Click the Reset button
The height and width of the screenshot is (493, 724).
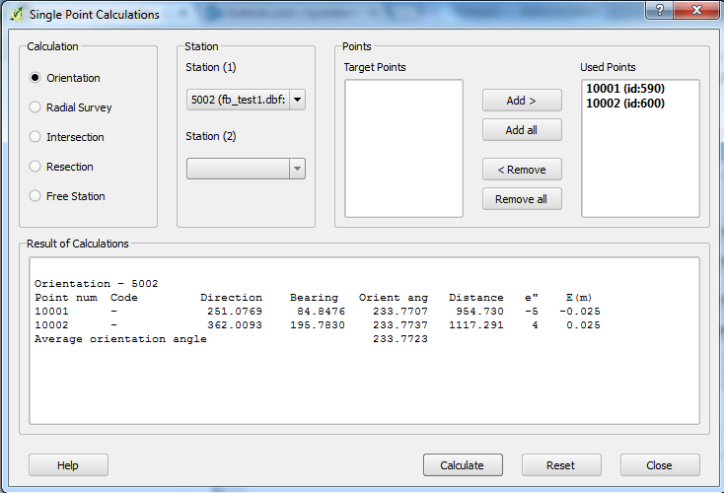561,465
